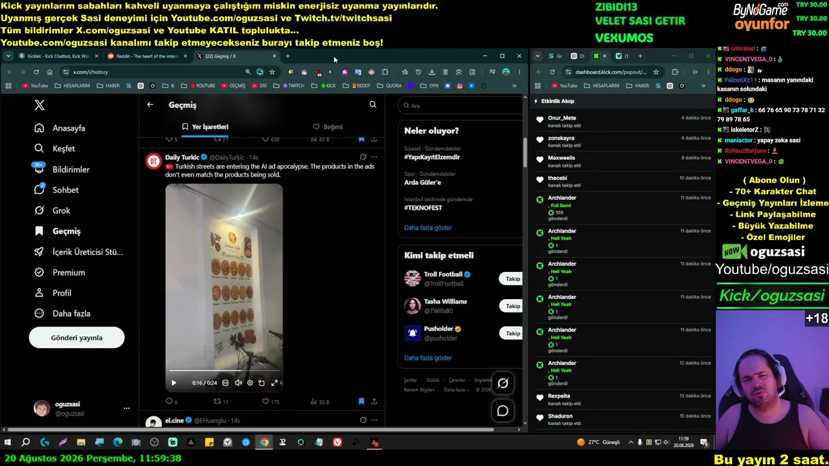Toggle video mute speaker icon
This screenshot has height=466, width=829.
238,383
